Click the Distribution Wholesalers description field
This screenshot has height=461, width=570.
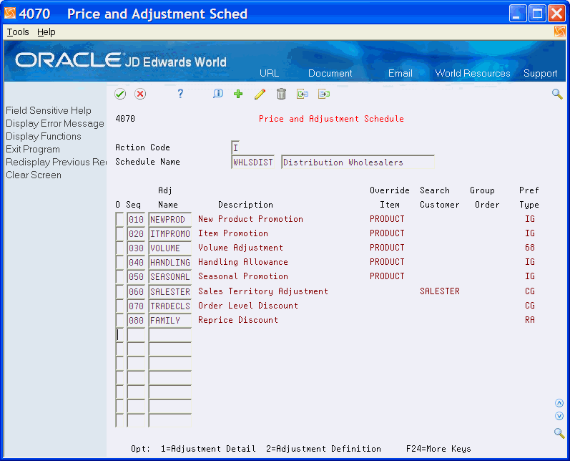point(358,162)
